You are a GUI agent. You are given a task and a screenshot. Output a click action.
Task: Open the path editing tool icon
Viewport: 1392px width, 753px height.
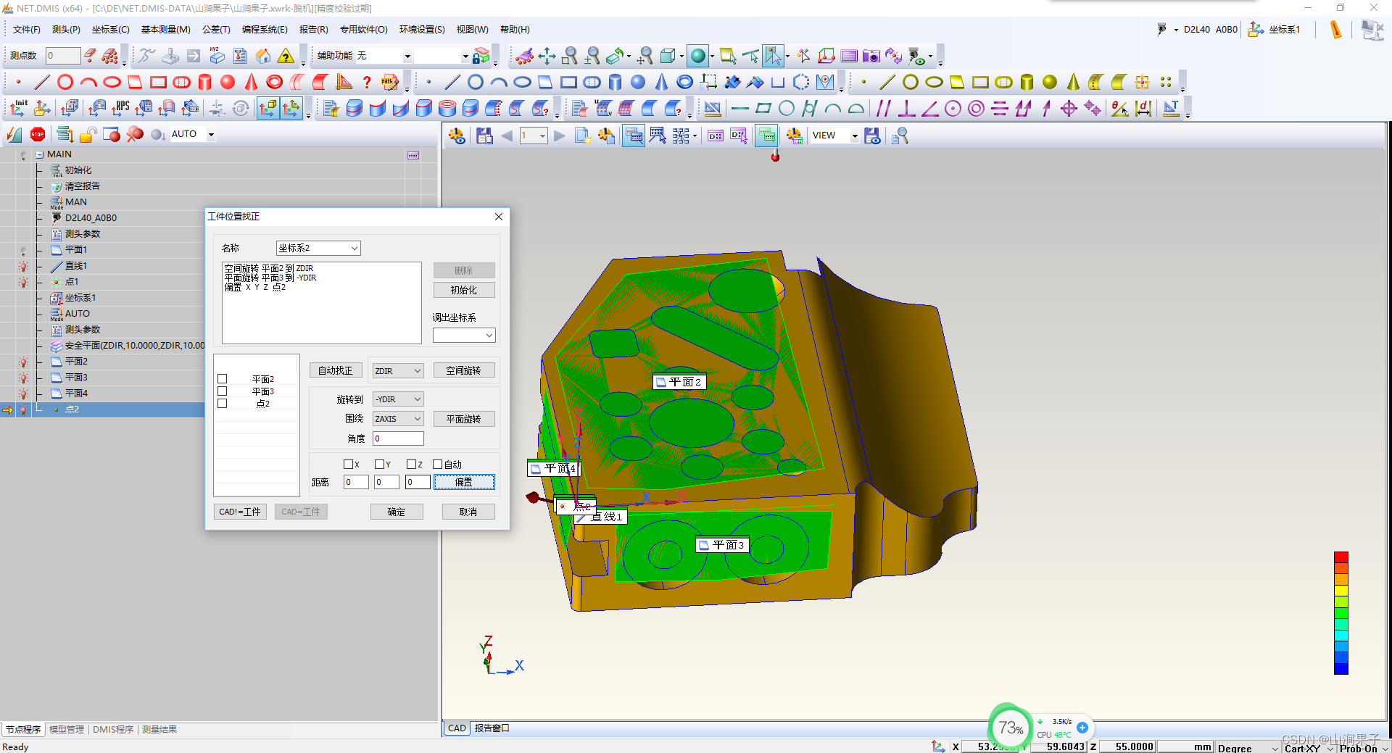[390, 82]
